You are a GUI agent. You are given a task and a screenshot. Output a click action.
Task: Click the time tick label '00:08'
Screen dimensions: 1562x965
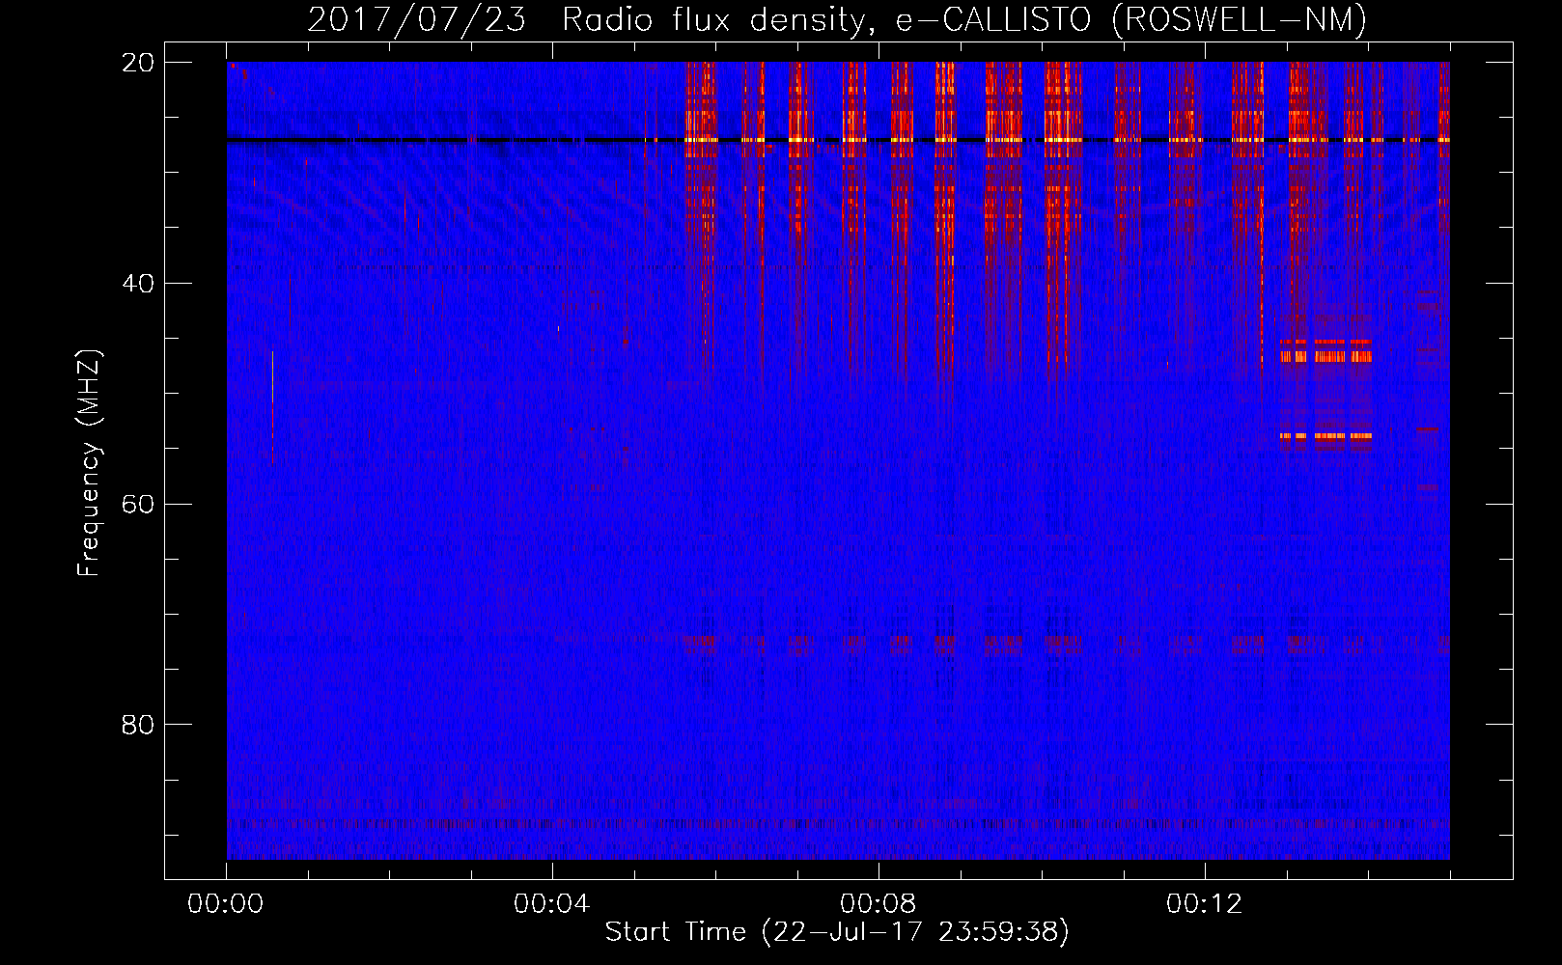click(x=878, y=904)
